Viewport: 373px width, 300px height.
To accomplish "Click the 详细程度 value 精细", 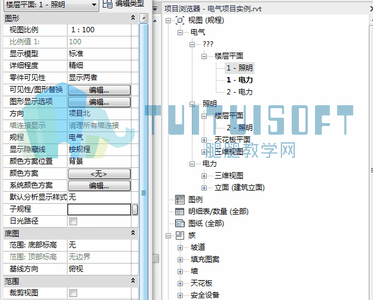I will pyautogui.click(x=99, y=66).
